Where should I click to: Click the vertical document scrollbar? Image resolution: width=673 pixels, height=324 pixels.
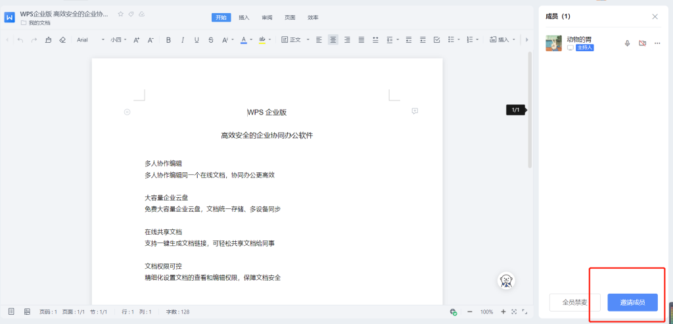[530, 110]
